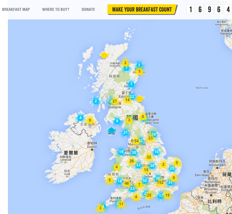Open the blue 25 cluster in East Anglia
The height and width of the screenshot is (214, 232).
[172, 168]
